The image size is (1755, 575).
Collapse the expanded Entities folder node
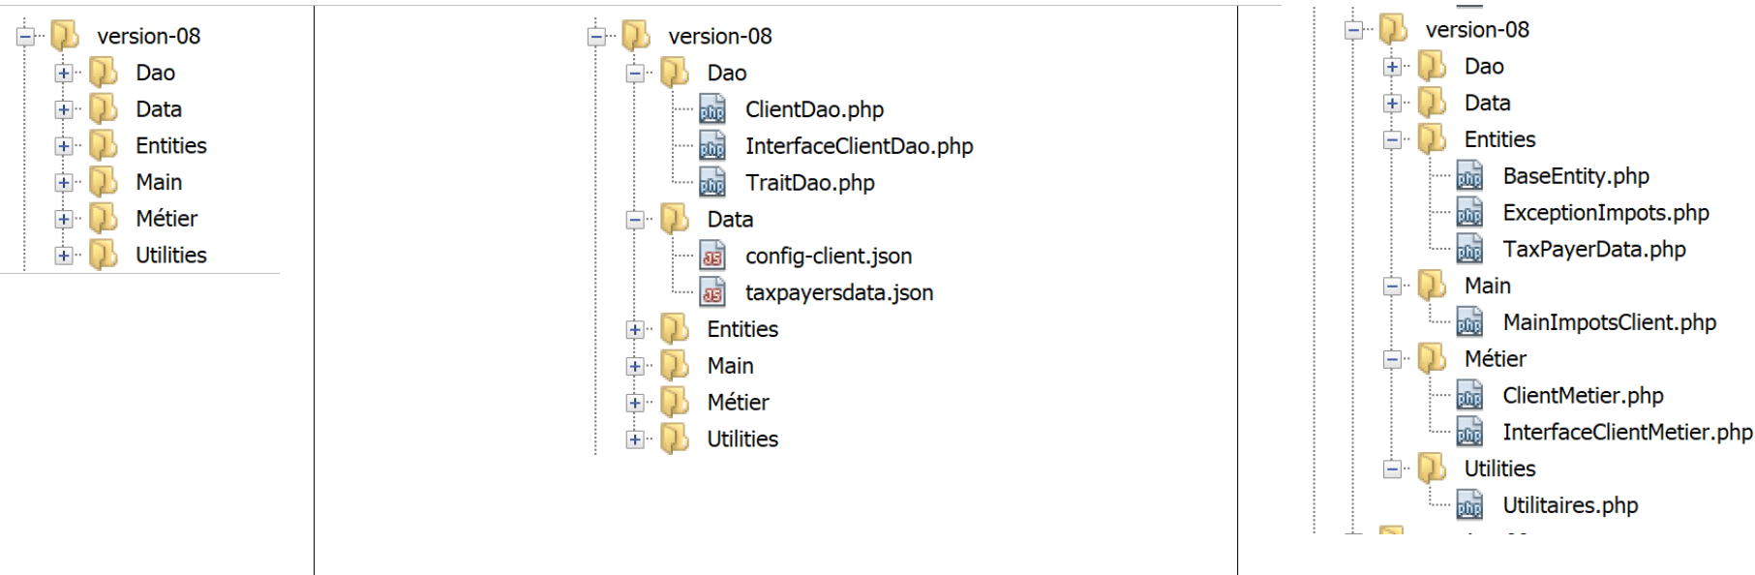pyautogui.click(x=1392, y=140)
